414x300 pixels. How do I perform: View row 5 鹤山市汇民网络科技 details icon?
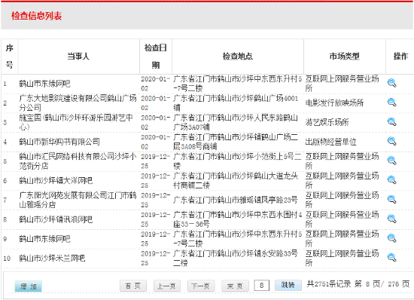(x=392, y=161)
